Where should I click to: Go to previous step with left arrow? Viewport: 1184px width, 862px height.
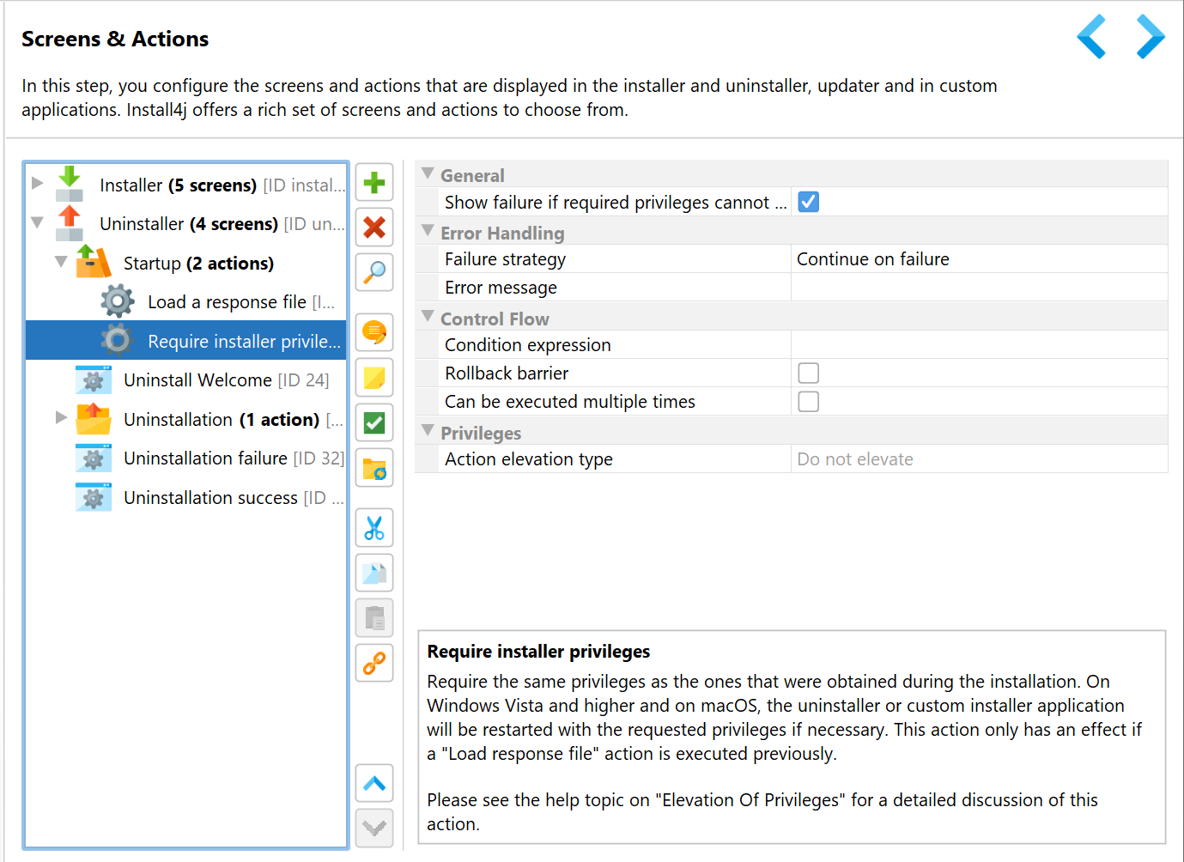coord(1091,37)
